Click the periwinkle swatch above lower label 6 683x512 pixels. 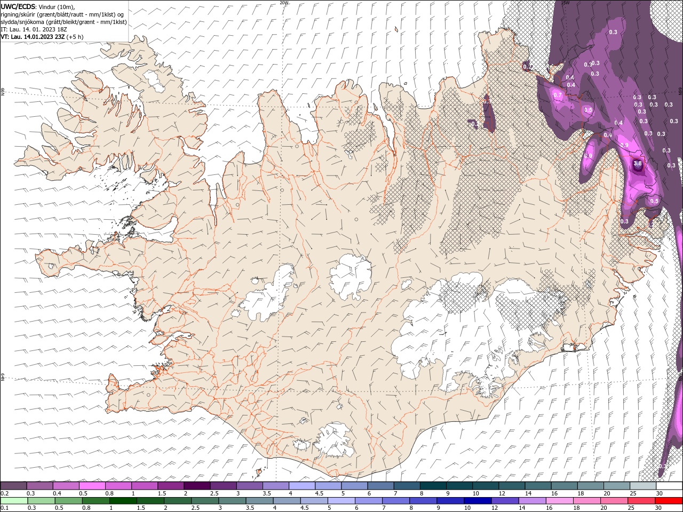click(369, 501)
